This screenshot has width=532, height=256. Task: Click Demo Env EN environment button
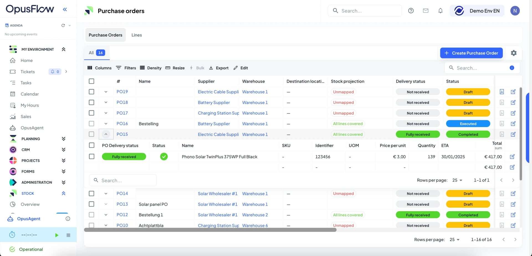(x=477, y=11)
